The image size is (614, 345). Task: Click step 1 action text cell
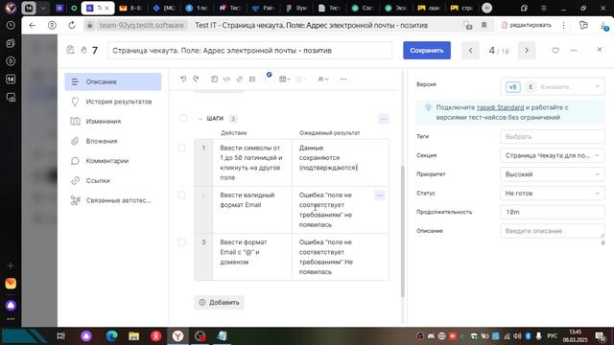click(x=252, y=163)
